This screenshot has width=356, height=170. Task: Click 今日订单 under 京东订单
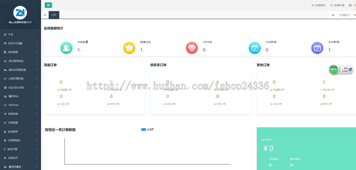point(277,104)
